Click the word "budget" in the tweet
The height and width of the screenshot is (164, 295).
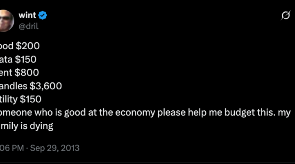[x=237, y=113]
